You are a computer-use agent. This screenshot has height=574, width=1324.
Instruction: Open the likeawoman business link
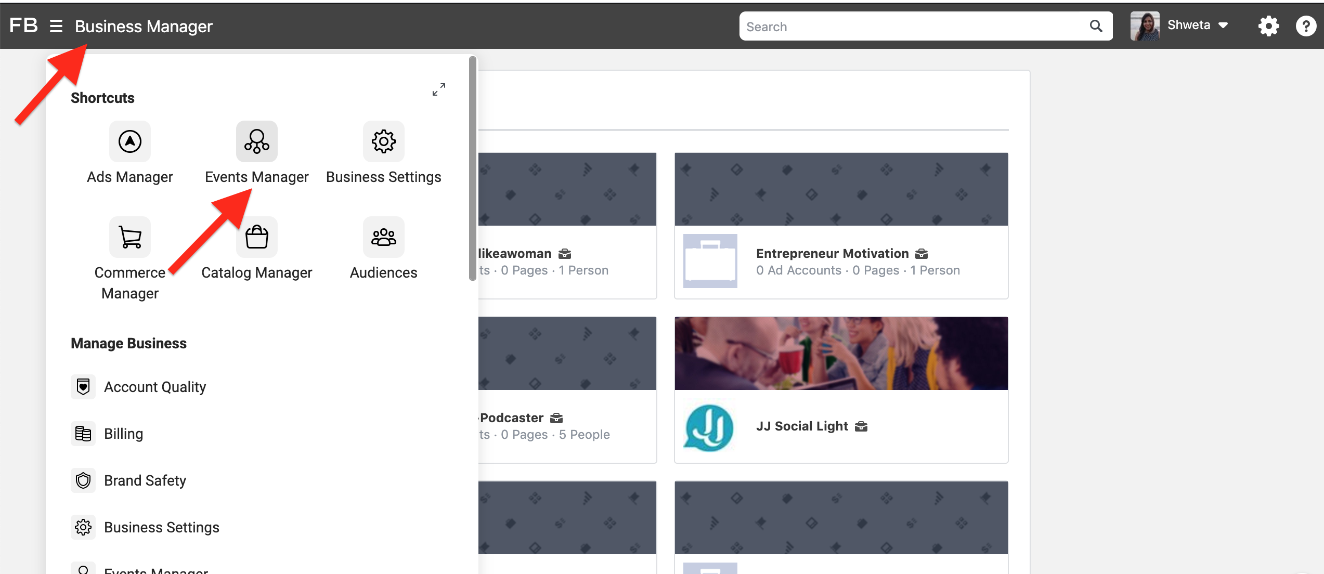pos(515,253)
